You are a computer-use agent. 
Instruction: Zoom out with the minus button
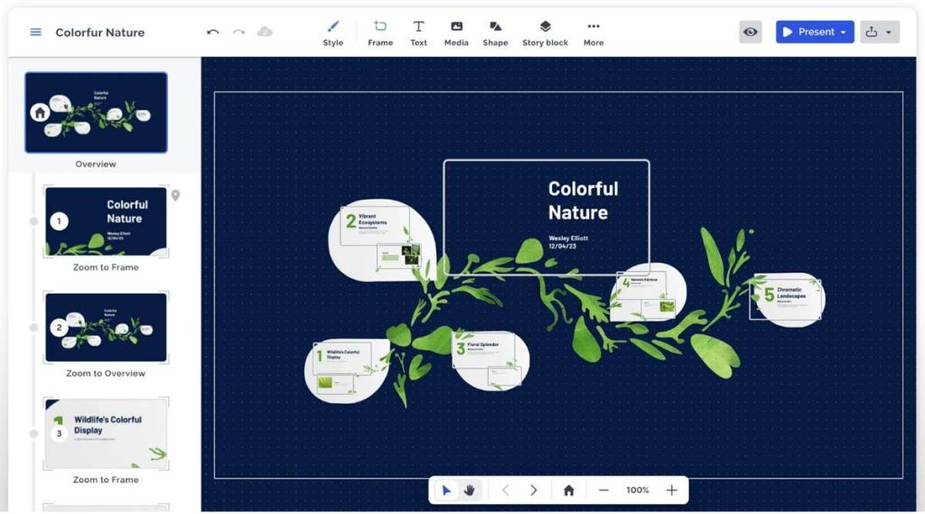click(x=603, y=491)
